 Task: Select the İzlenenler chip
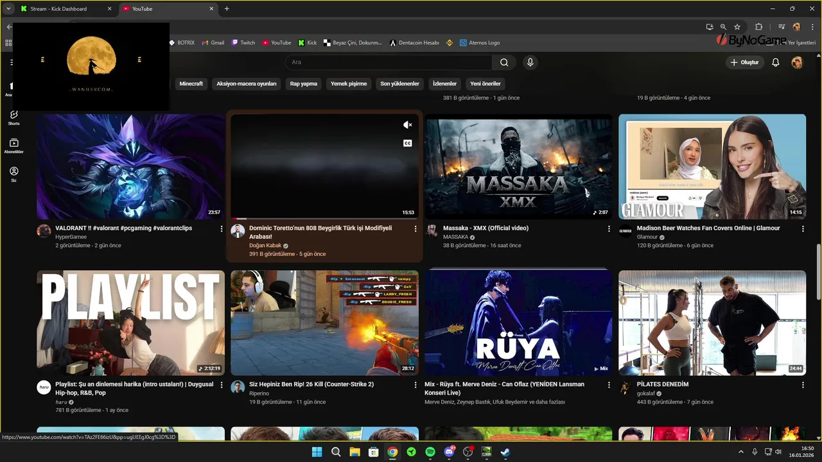pos(444,83)
